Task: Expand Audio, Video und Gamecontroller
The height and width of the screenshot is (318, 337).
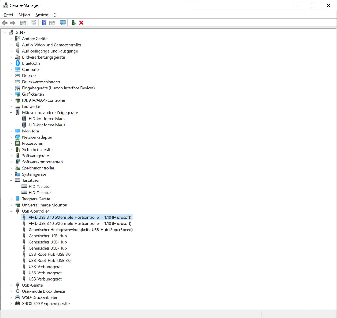Action: tap(11, 45)
